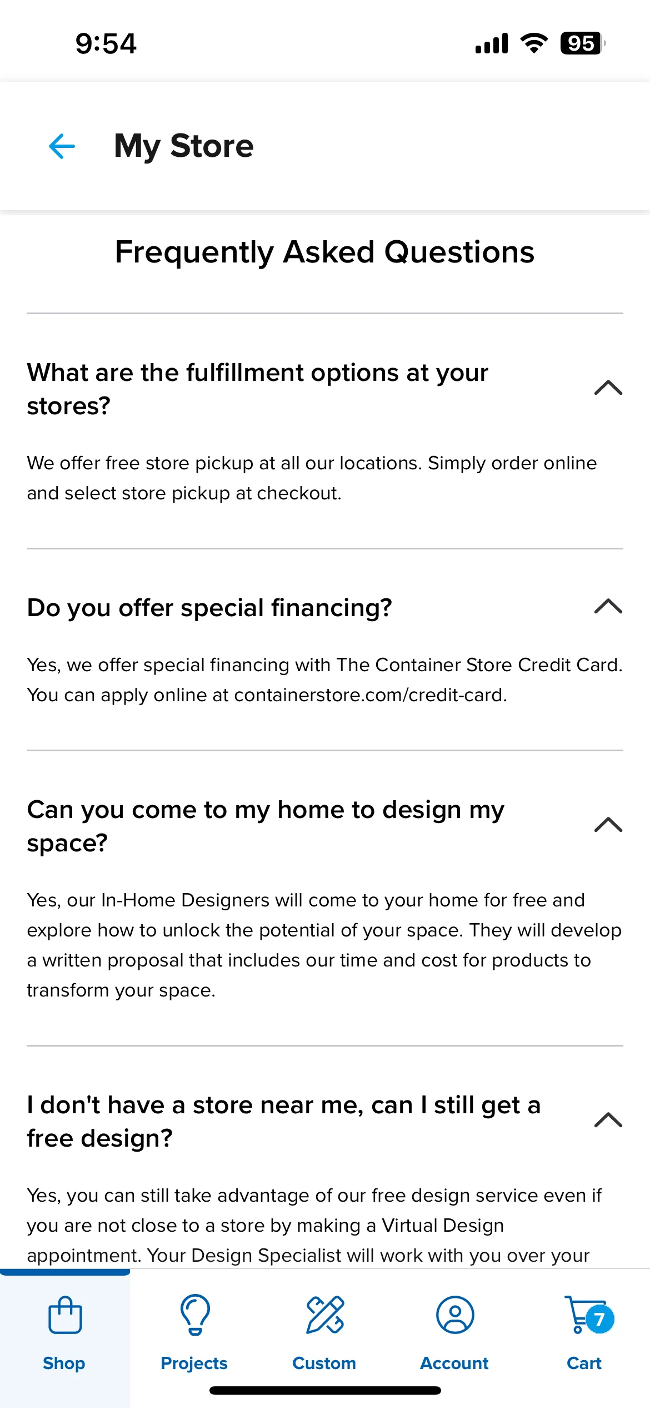Tap the My Store title
Viewport: 650px width, 1408px height.
184,146
